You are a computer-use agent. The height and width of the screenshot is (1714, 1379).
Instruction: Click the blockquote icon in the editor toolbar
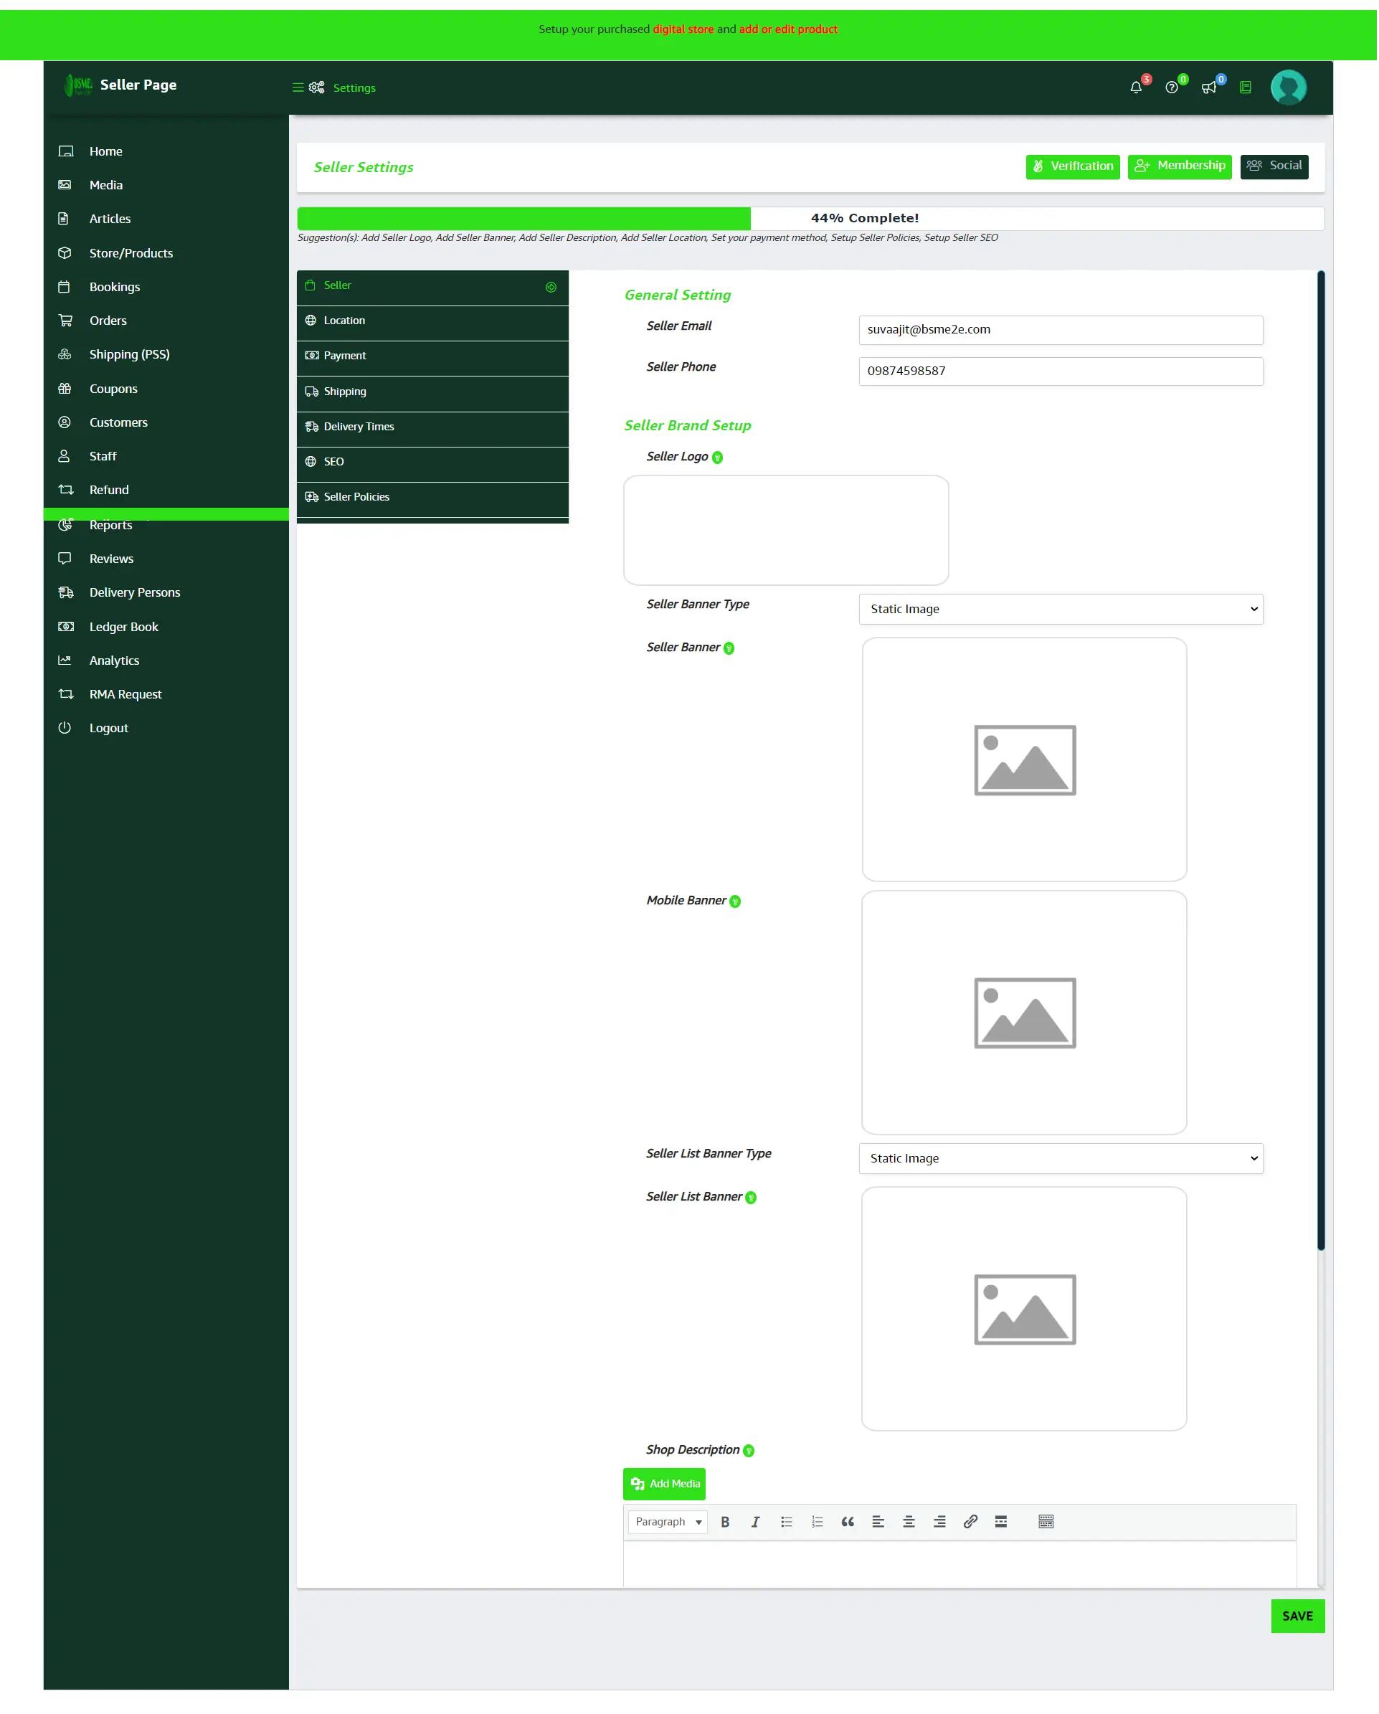point(848,1522)
